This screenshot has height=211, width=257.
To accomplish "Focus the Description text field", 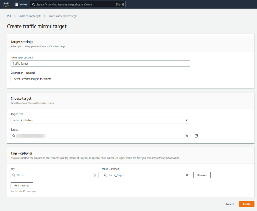I will (x=100, y=79).
